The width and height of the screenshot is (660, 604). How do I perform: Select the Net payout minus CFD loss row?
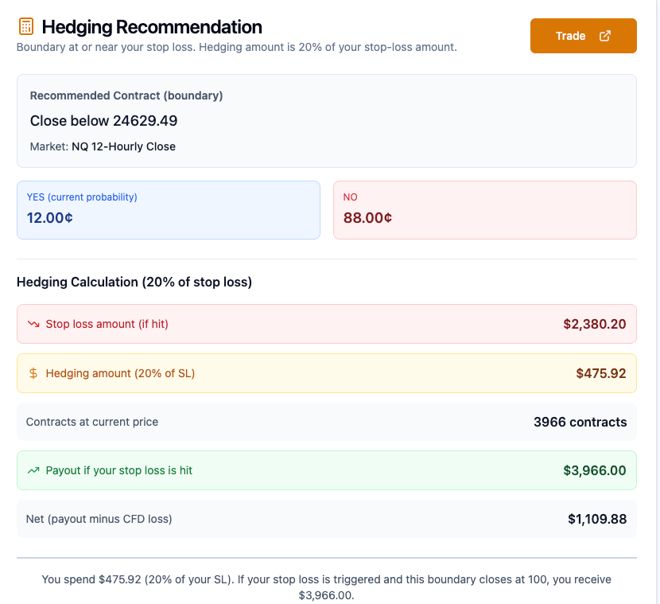click(x=326, y=519)
